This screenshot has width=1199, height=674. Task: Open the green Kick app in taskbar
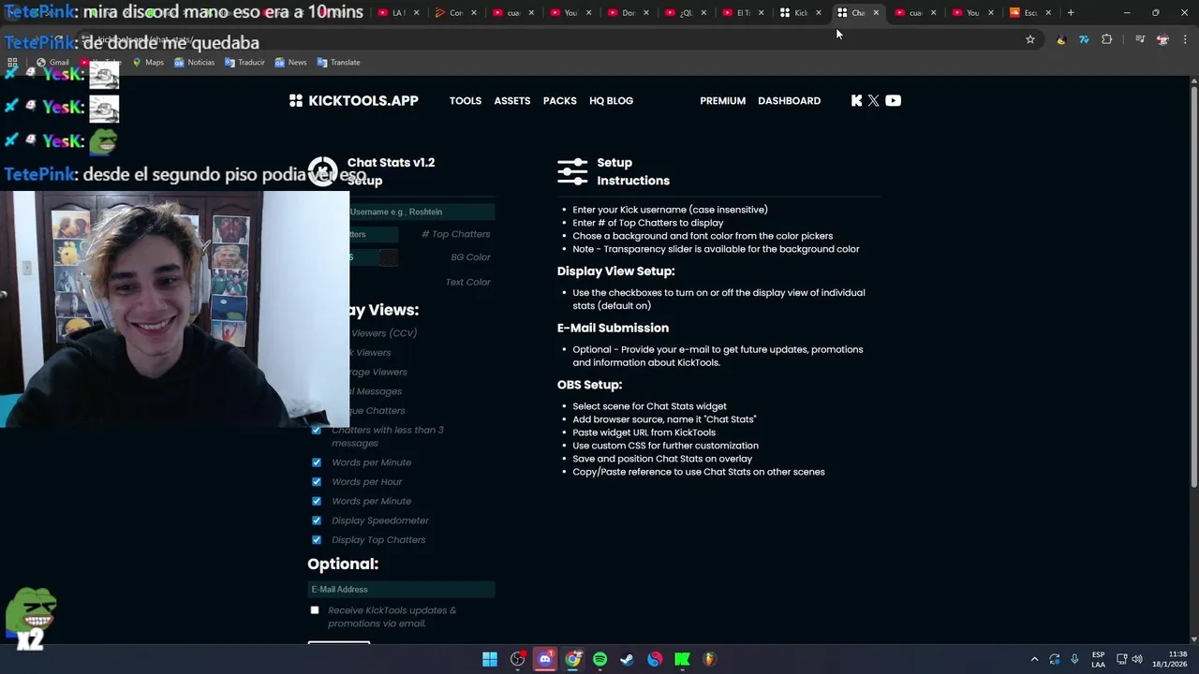(682, 659)
